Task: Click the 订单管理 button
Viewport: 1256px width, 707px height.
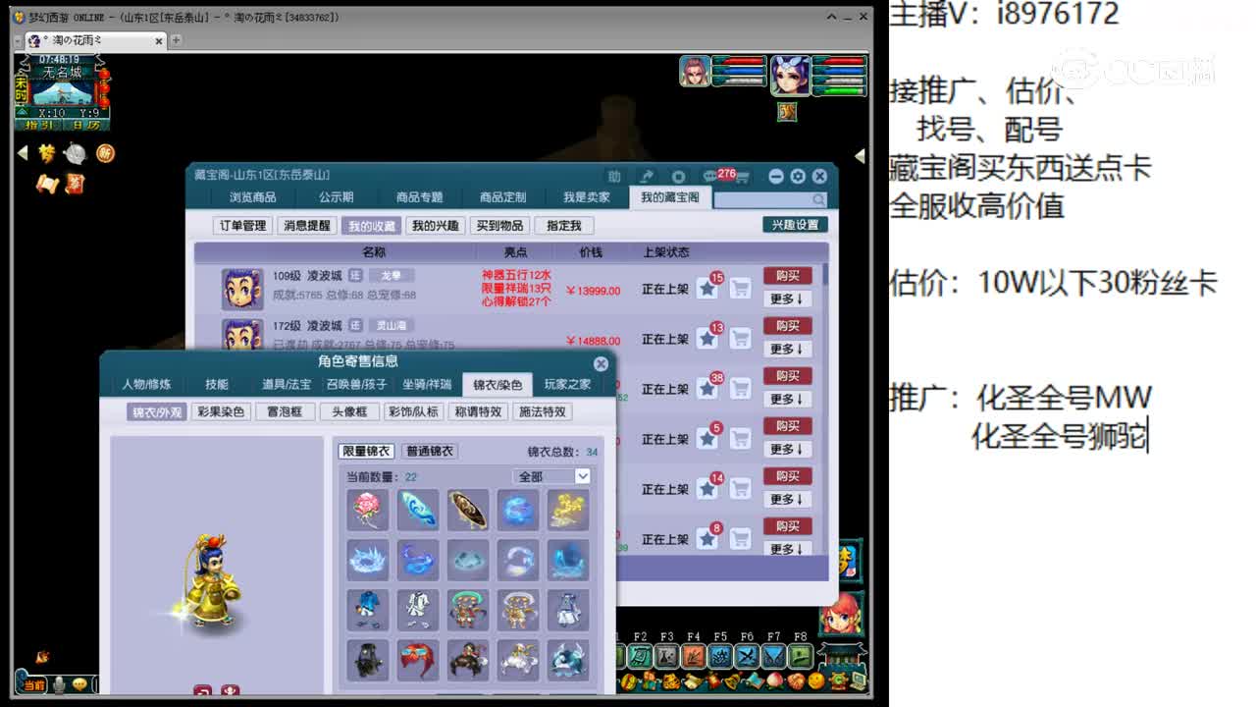Action: pos(241,225)
